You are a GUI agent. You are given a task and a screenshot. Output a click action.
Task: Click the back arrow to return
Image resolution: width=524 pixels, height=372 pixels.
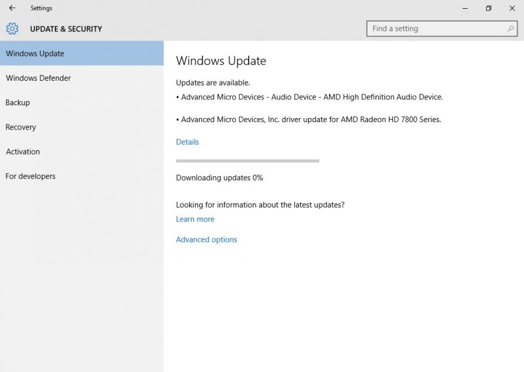(12, 8)
